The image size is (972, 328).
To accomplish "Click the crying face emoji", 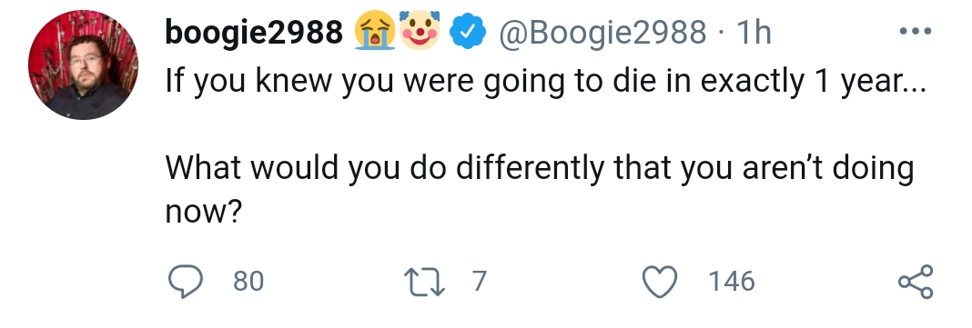I will click(375, 31).
